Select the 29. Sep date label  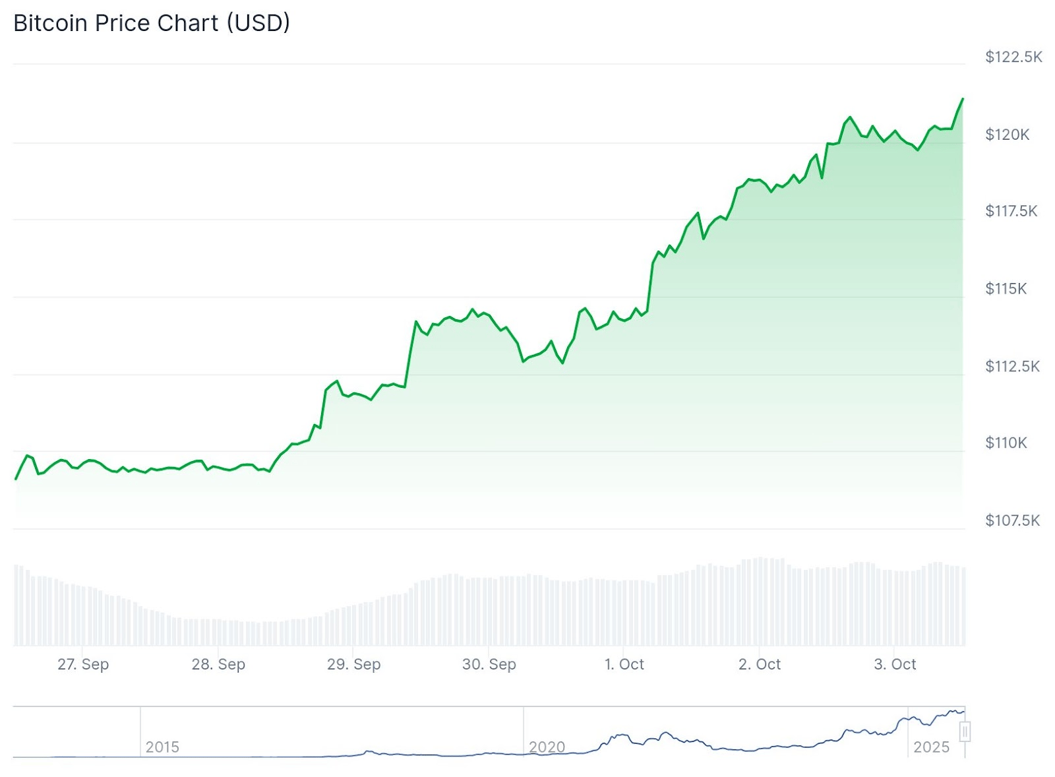click(354, 664)
